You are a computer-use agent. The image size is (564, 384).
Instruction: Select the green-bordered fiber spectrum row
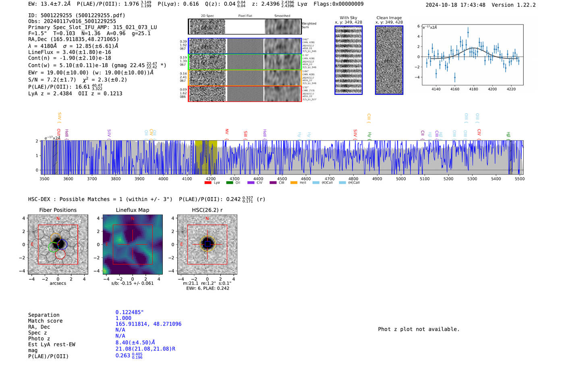click(245, 62)
